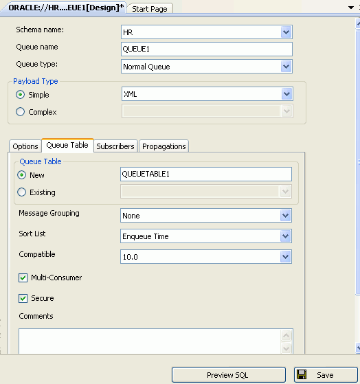Open the Schema name dropdown
The width and height of the screenshot is (360, 384).
coord(286,32)
